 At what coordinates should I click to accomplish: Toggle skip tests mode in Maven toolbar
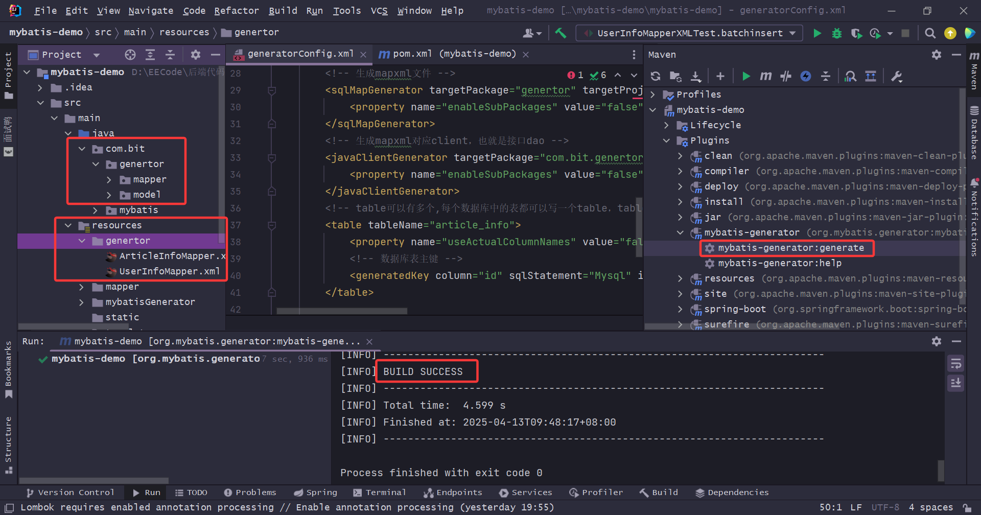pyautogui.click(x=806, y=77)
